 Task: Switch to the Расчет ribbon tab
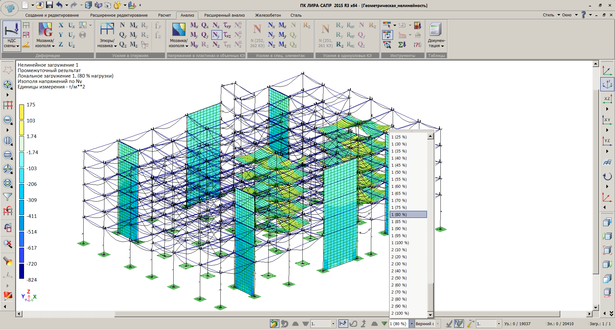click(x=164, y=15)
